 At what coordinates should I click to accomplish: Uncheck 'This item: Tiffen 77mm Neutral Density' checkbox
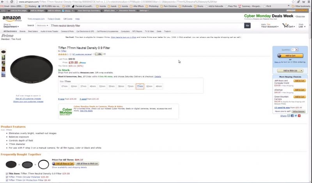(x=7, y=173)
